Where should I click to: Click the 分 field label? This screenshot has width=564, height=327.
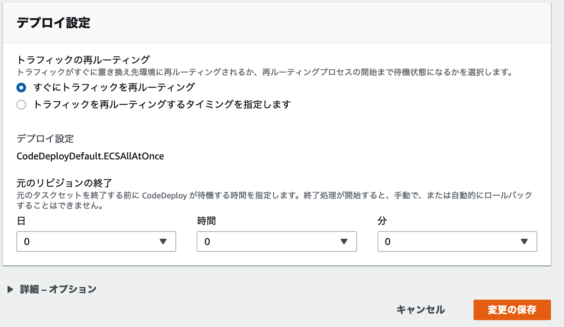tap(382, 221)
